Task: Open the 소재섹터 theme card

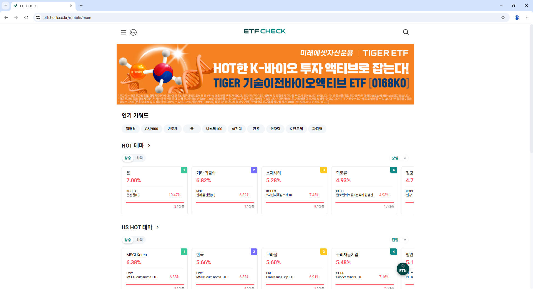Action: [294, 190]
